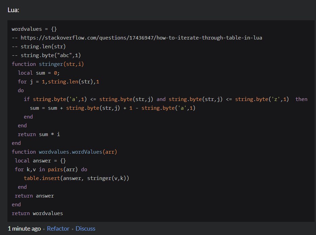316x235 pixels.
Task: Click the string.byte("abc",1) comment line
Action: (46, 55)
